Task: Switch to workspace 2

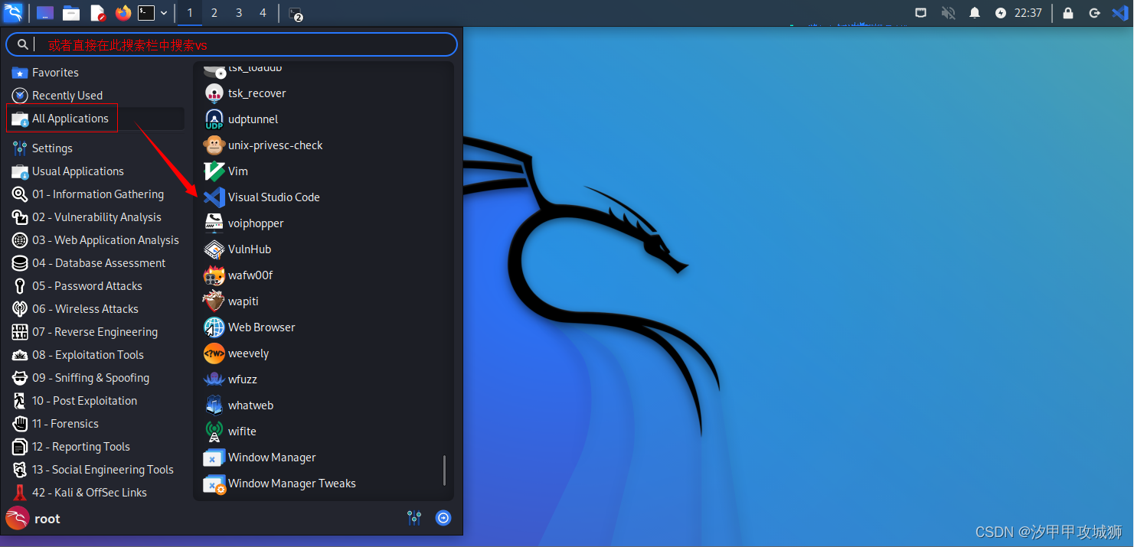Action: [x=214, y=13]
